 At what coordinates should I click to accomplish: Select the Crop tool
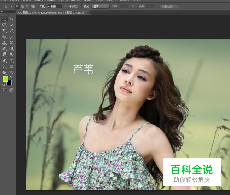(x=4, y=30)
